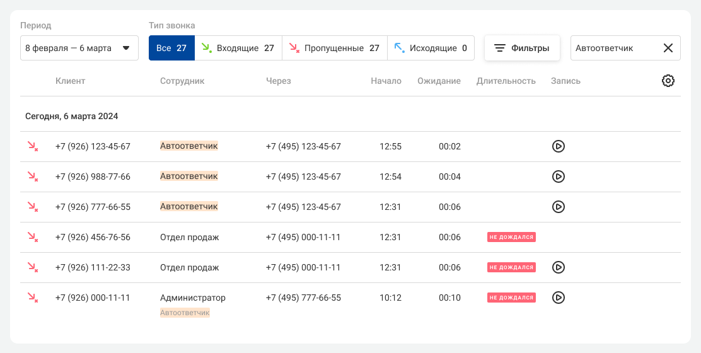The image size is (701, 353).
Task: Click the Запись column header
Action: 565,81
